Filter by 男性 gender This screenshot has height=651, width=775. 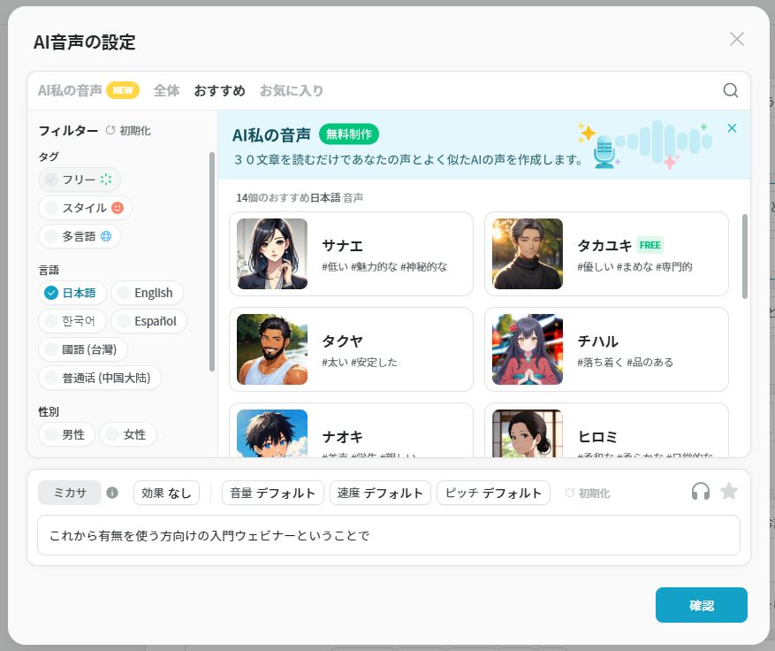point(67,434)
